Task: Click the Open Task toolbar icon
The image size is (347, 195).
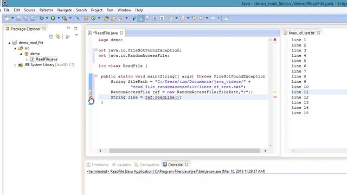Action: pyautogui.click(x=113, y=18)
